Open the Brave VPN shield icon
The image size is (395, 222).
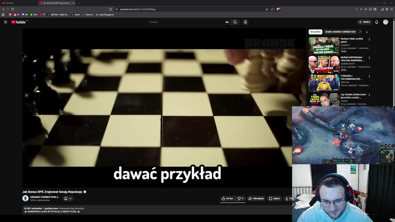pyautogui.click(x=387, y=9)
